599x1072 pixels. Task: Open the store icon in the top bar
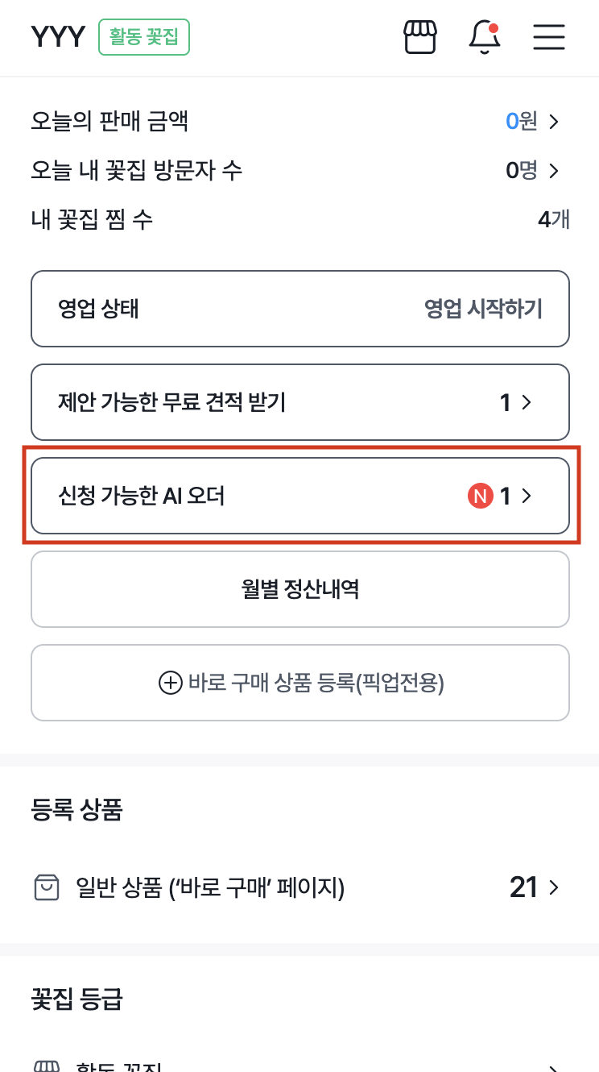click(419, 37)
